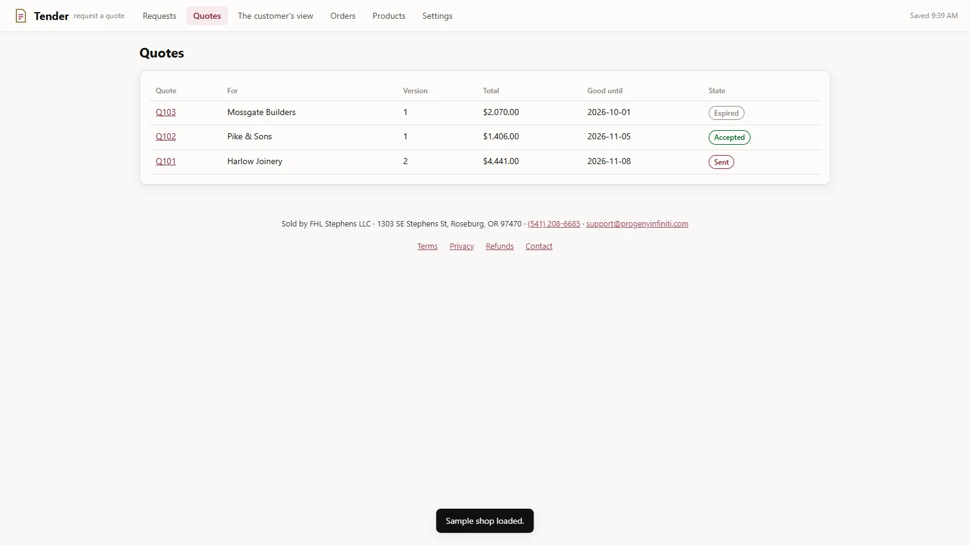Call the (541) 208-6685 phone link
The image size is (970, 545).
(x=554, y=223)
